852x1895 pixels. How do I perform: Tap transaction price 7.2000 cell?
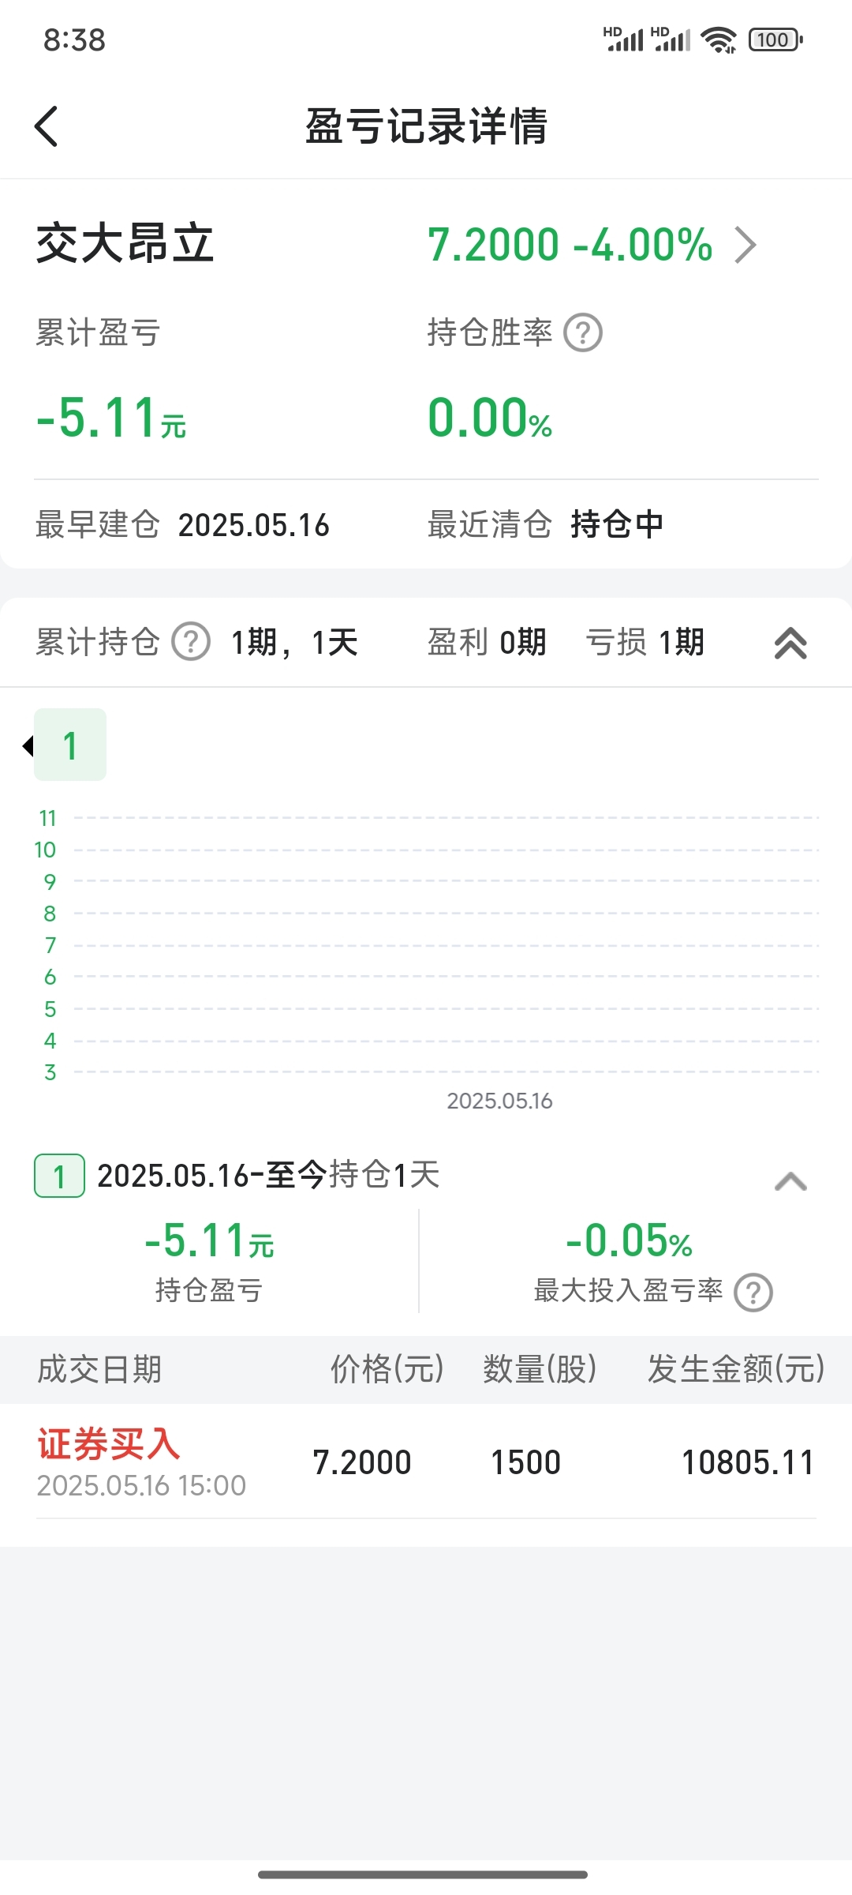pyautogui.click(x=362, y=1462)
